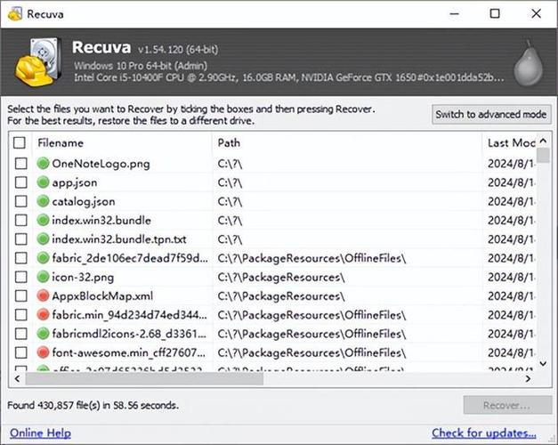Click the Recuva hard hat logo icon
558x445 pixels.
coord(38,62)
